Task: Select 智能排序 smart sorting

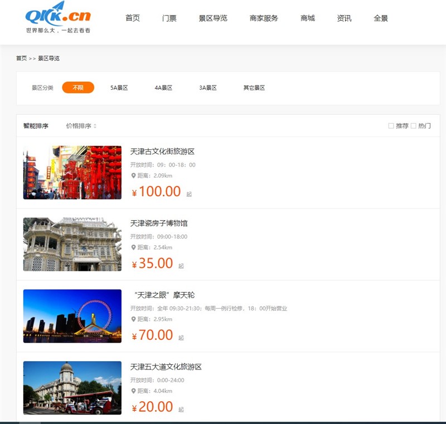Action: pos(36,126)
